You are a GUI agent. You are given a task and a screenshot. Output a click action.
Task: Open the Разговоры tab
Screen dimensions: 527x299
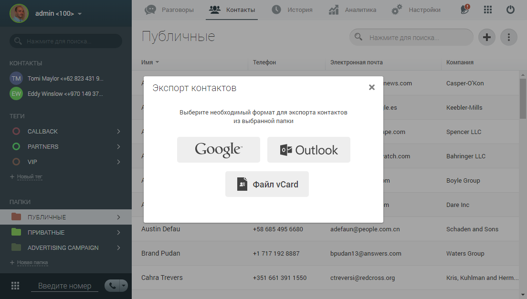[169, 10]
